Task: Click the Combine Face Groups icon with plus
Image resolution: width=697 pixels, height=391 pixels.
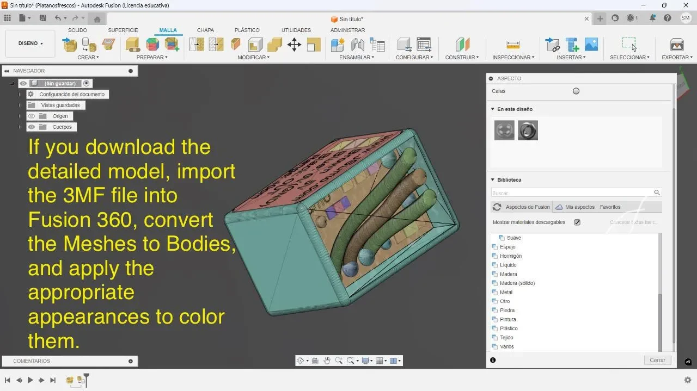Action: (x=172, y=45)
